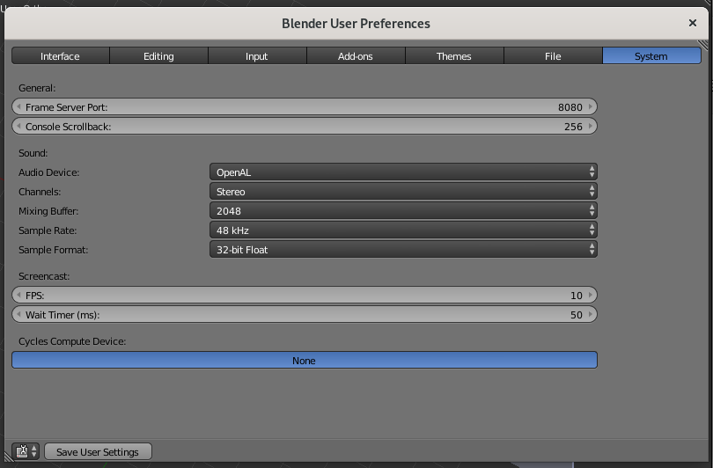Select the System tab
This screenshot has height=468, width=713.
click(651, 56)
